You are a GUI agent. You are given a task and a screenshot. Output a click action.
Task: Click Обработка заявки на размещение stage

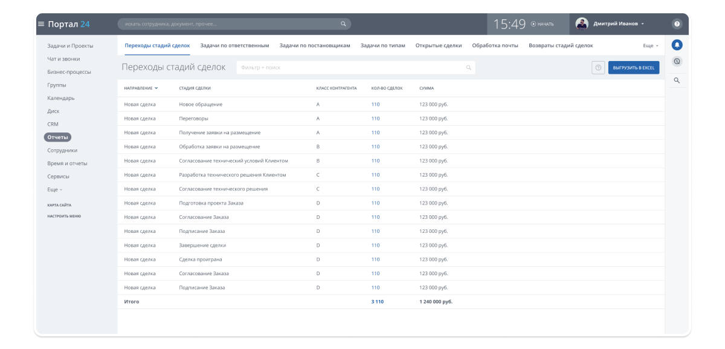coord(220,147)
